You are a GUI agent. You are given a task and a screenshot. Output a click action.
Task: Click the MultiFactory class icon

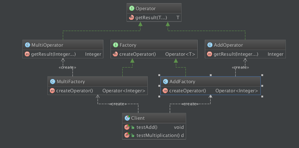click(53, 82)
